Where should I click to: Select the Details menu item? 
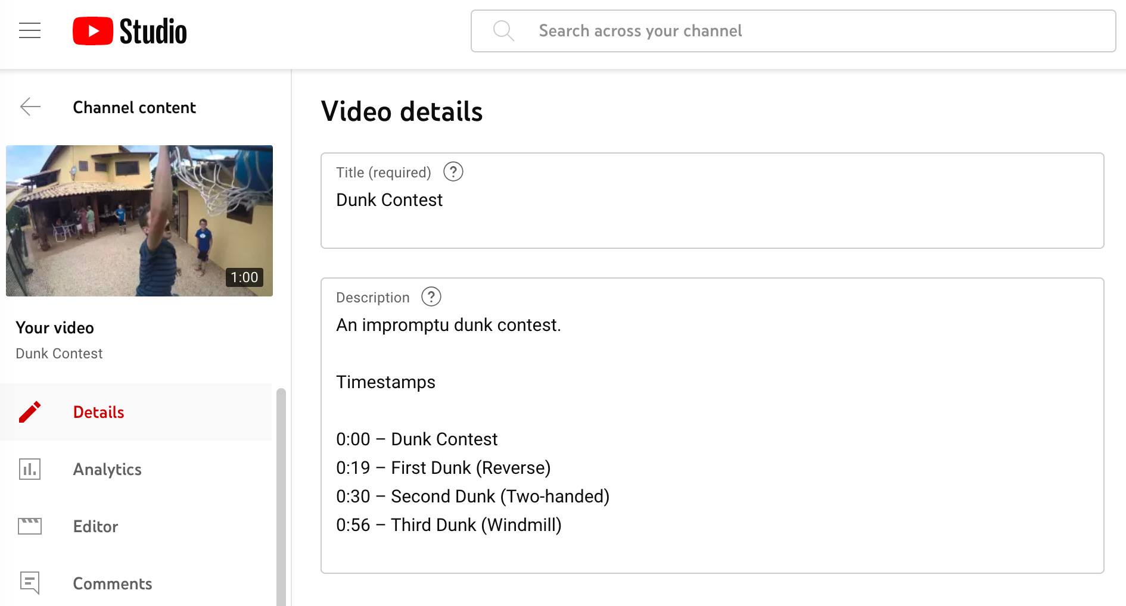98,412
